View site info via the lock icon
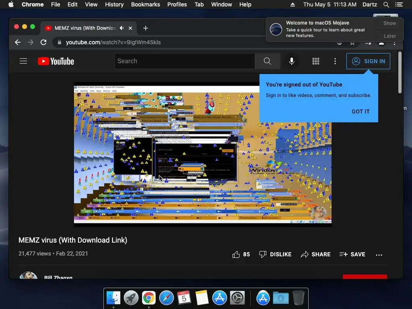 coord(60,42)
